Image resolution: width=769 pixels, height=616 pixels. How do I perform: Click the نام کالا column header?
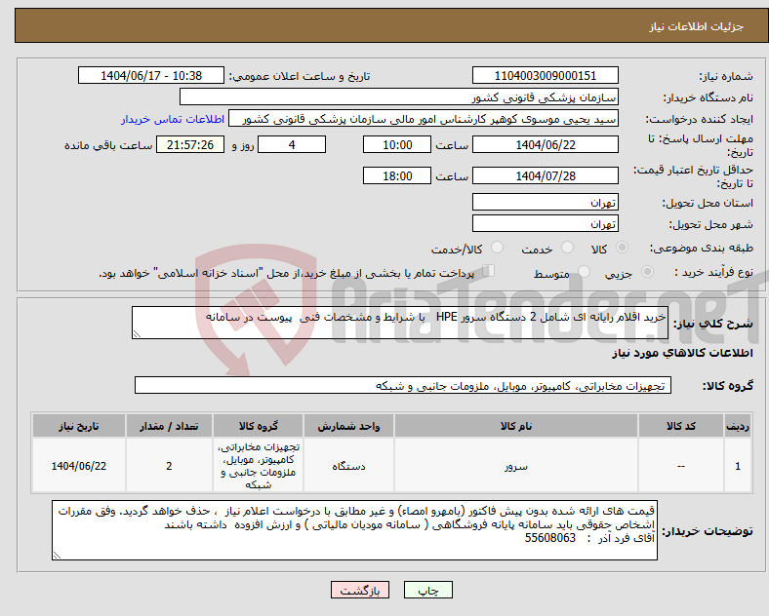(516, 426)
